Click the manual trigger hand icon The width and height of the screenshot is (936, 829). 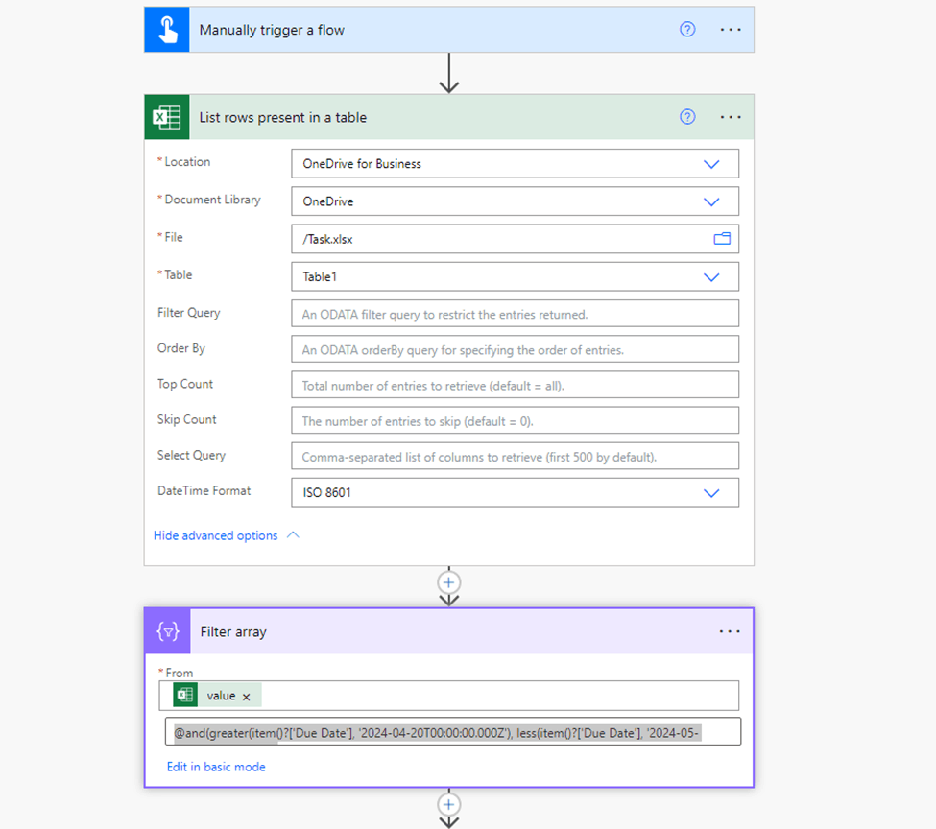[x=167, y=30]
